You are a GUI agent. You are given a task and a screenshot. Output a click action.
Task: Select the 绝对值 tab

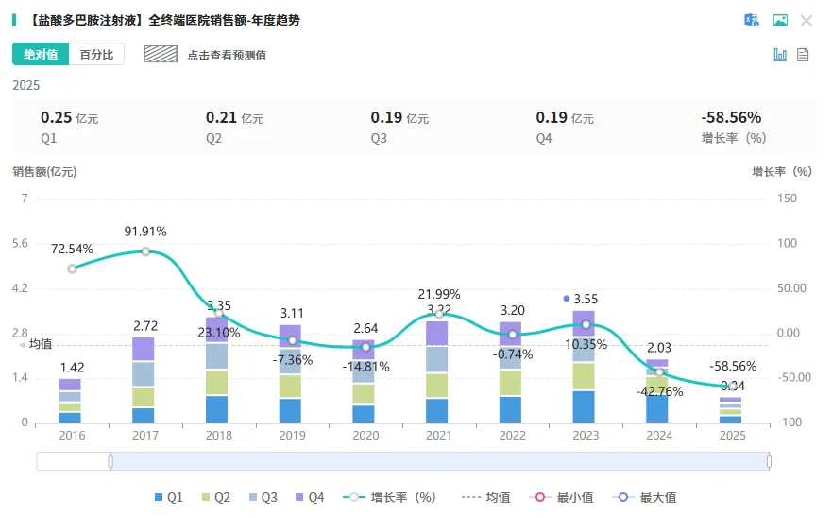[x=41, y=55]
